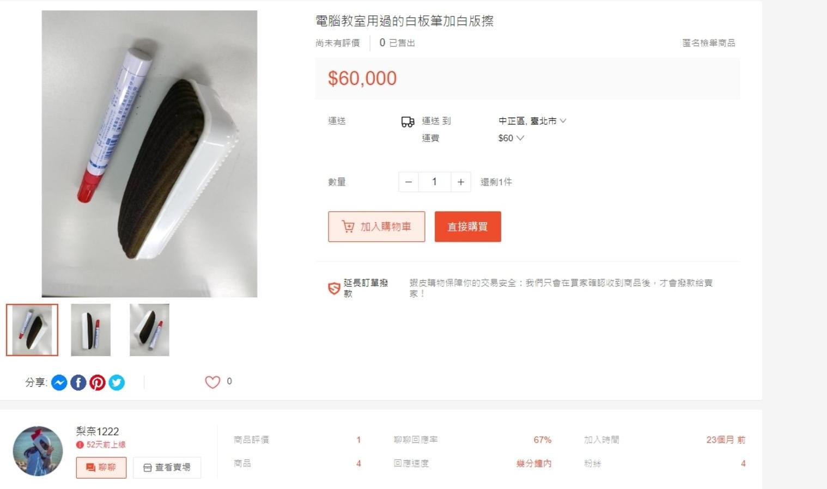Select the second product thumbnail
Screen dimensions: 827x489
[x=91, y=330]
